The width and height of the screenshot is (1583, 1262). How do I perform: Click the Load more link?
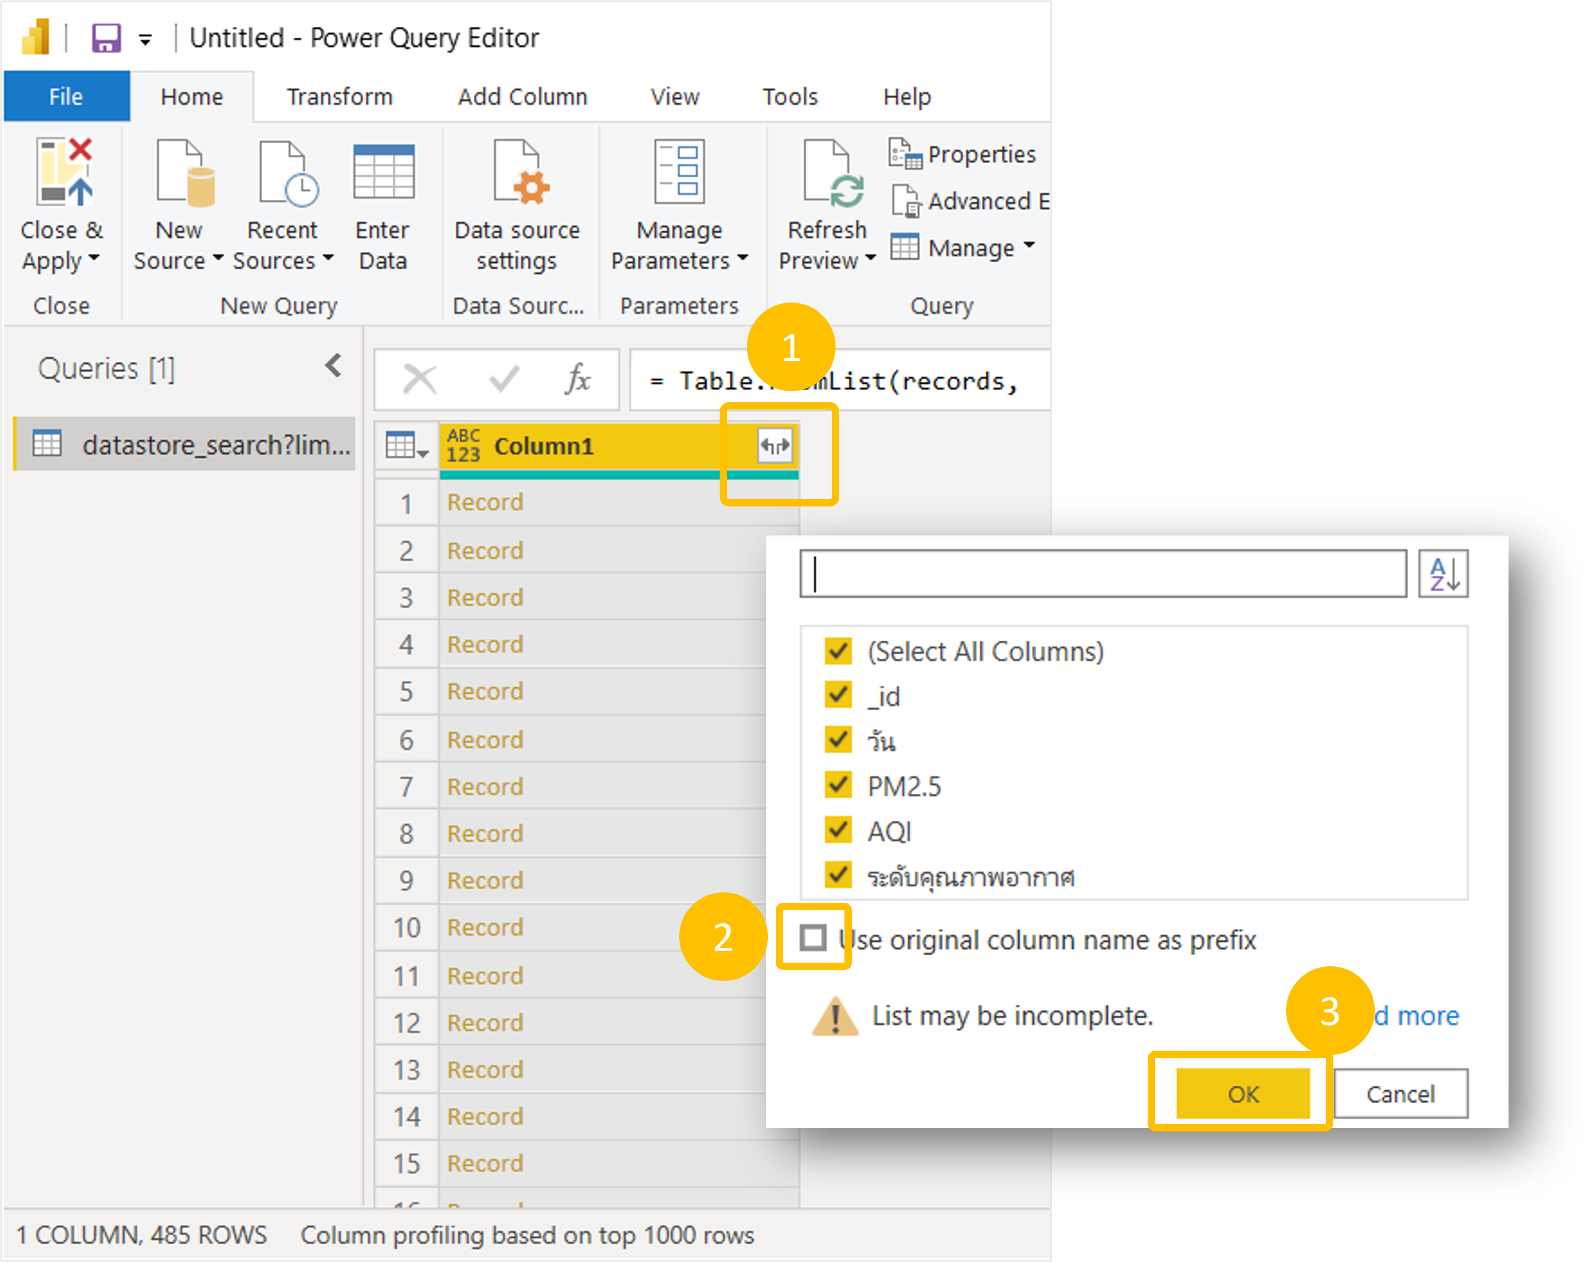point(1416,1016)
